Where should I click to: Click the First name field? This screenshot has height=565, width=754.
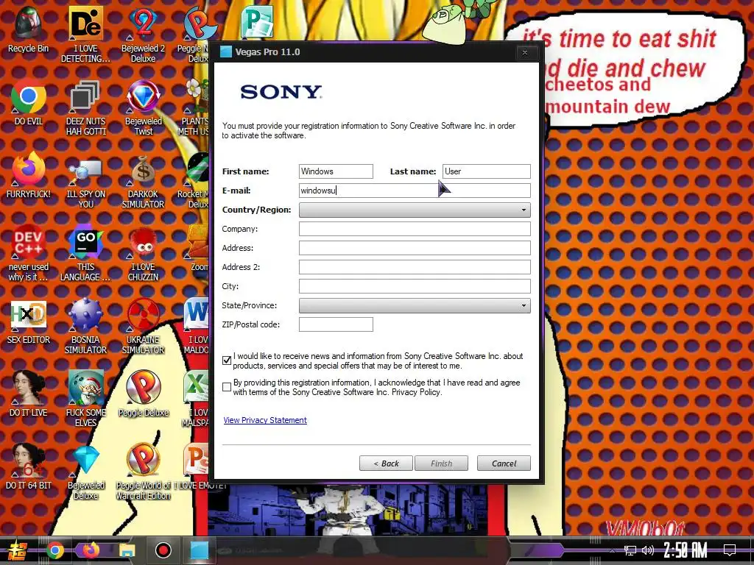click(x=336, y=171)
